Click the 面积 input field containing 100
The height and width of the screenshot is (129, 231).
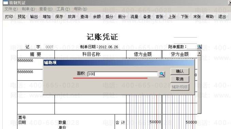[123, 74]
